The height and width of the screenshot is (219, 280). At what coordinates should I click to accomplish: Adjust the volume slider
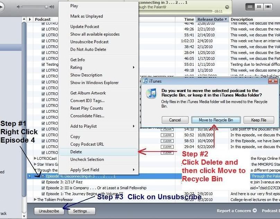35,7
